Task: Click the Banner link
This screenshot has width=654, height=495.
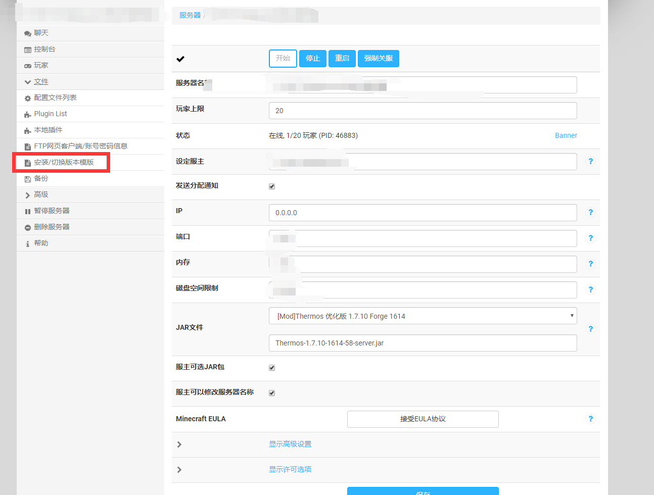Action: click(566, 135)
